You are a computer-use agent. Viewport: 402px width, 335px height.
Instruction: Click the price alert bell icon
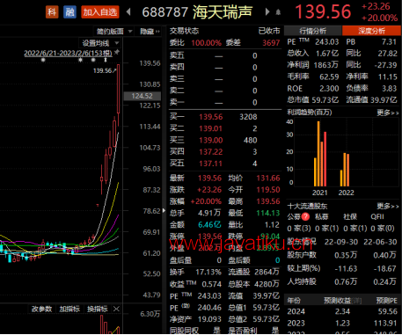click(278, 12)
